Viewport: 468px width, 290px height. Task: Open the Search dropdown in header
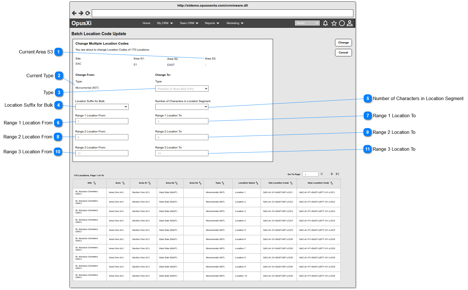tap(307, 23)
